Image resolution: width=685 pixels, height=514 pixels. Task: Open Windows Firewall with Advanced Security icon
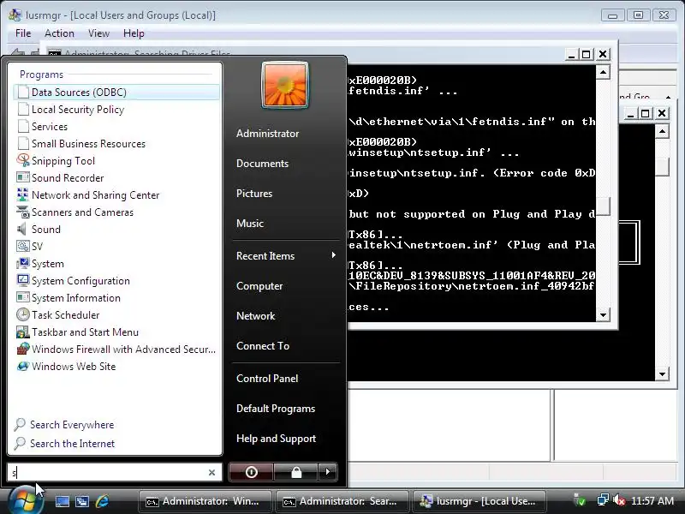coord(23,349)
